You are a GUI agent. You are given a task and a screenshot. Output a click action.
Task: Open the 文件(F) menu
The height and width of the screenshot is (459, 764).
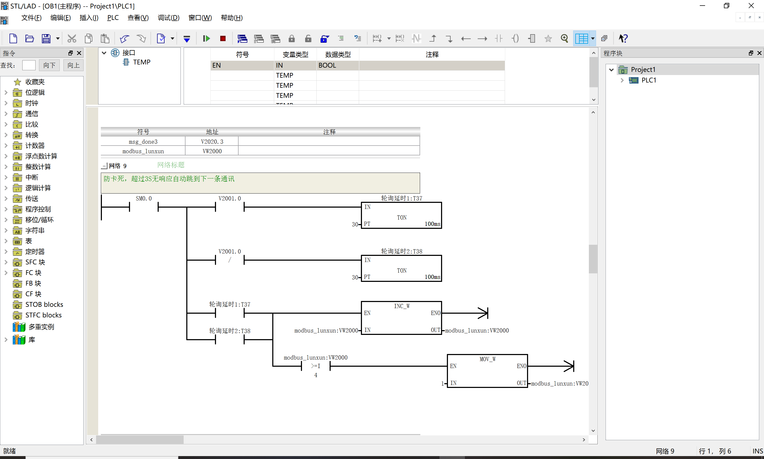tap(31, 18)
